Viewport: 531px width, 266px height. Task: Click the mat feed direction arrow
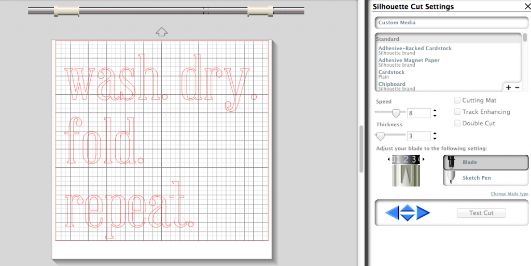point(162,32)
